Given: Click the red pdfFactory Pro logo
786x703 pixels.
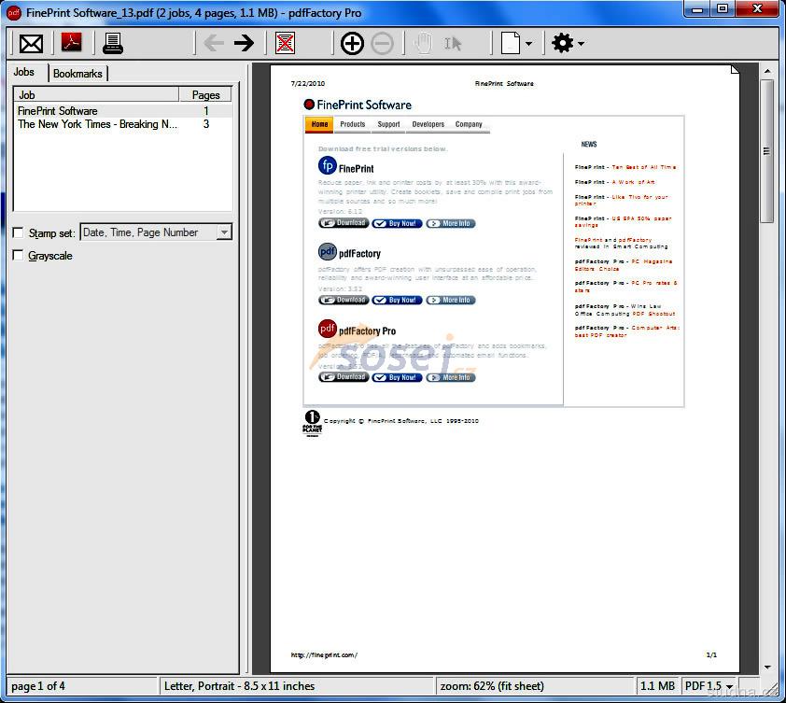Looking at the screenshot, I should [328, 329].
